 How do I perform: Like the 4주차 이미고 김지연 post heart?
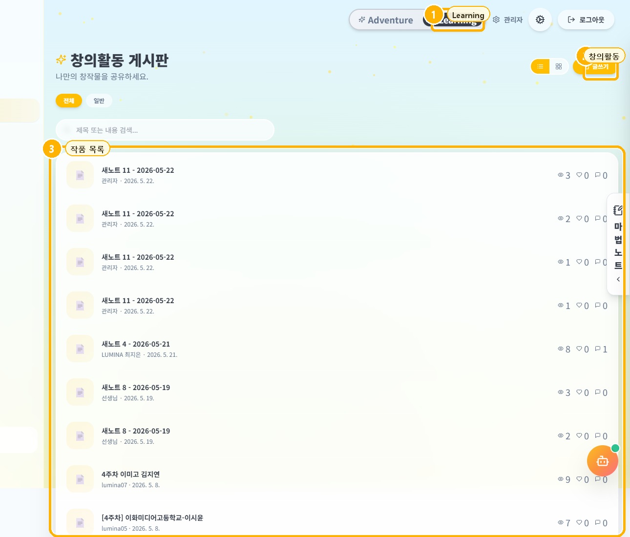pos(579,479)
